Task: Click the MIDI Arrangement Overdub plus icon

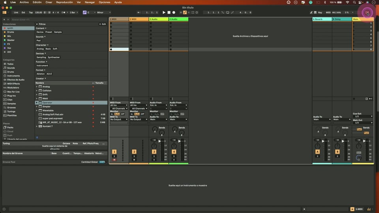Action: click(180, 13)
